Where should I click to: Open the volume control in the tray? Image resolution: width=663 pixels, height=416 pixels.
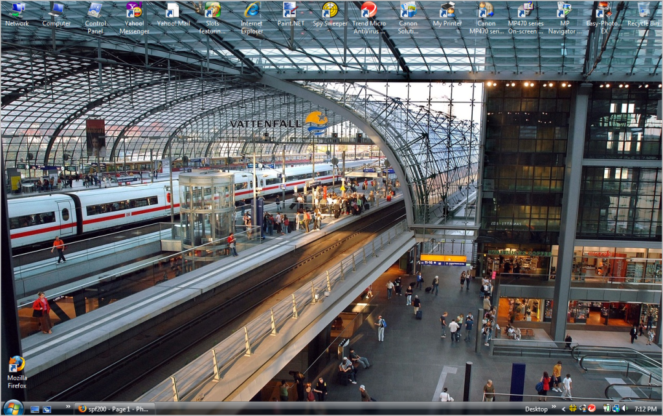pyautogui.click(x=624, y=409)
